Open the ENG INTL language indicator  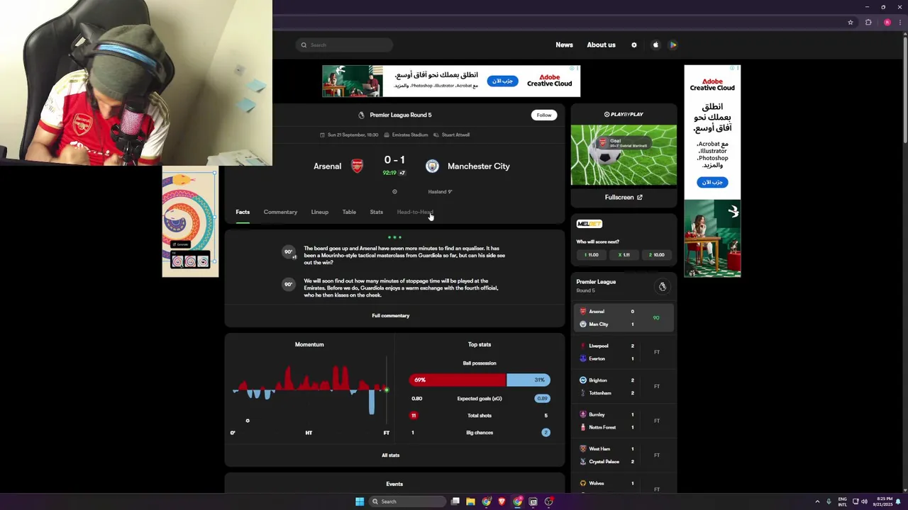[843, 501]
